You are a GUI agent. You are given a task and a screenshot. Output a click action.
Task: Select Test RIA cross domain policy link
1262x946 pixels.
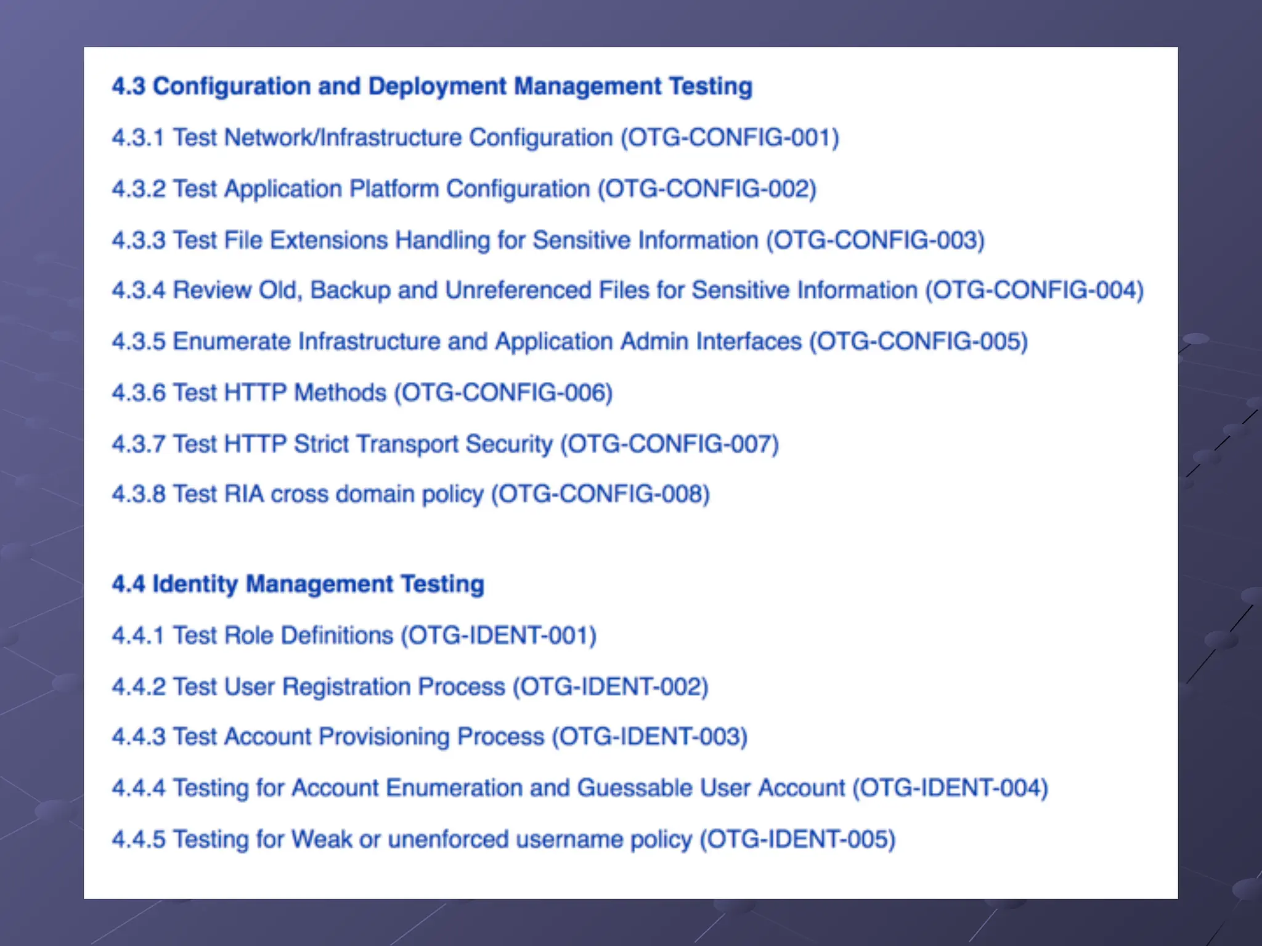tap(410, 494)
